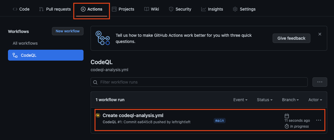Viewport: 334px width, 140px height.
Task: Click the Settings gear icon
Action: [x=235, y=9]
